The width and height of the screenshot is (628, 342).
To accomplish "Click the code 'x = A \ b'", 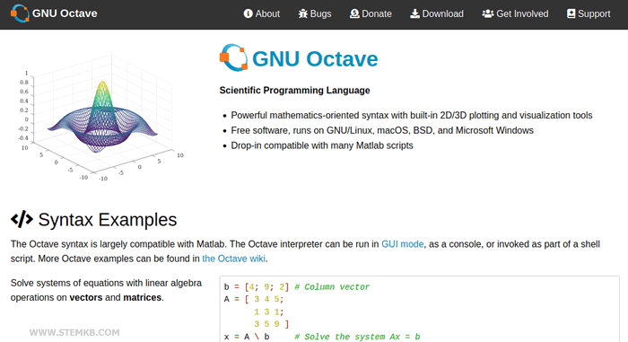I will click(x=247, y=337).
